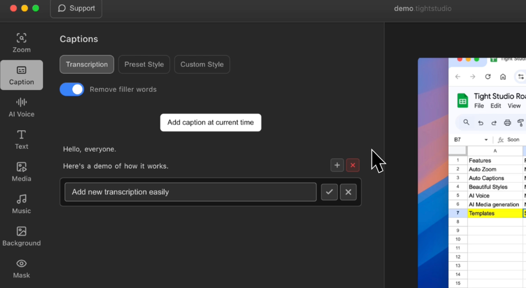
Task: Click the reload icon in preview browser
Action: click(488, 77)
